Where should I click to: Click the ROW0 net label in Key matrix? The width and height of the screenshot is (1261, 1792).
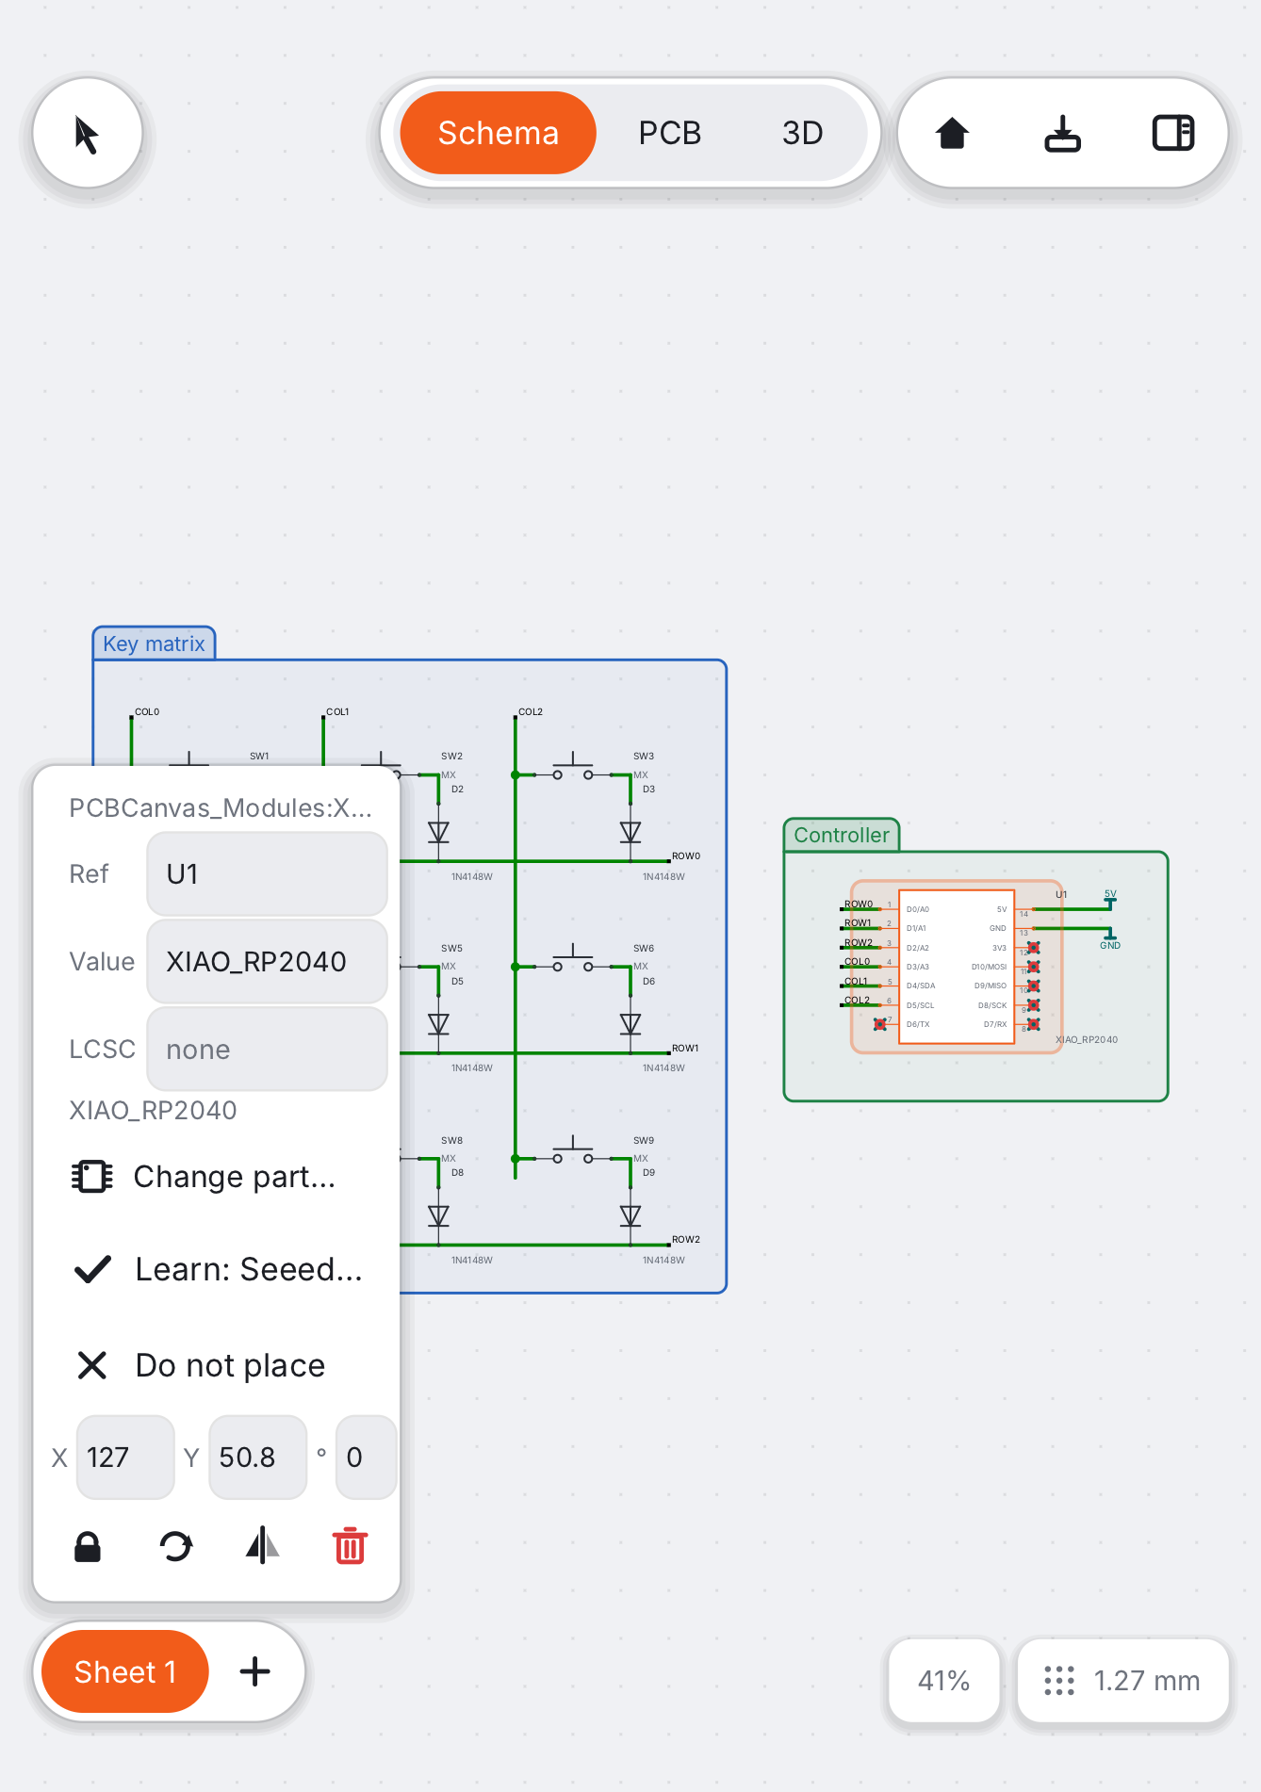(x=686, y=856)
